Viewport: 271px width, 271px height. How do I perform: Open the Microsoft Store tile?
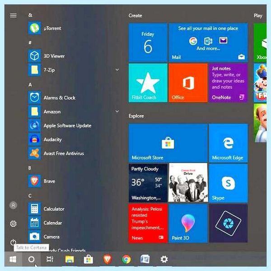pyautogui.click(x=168, y=143)
